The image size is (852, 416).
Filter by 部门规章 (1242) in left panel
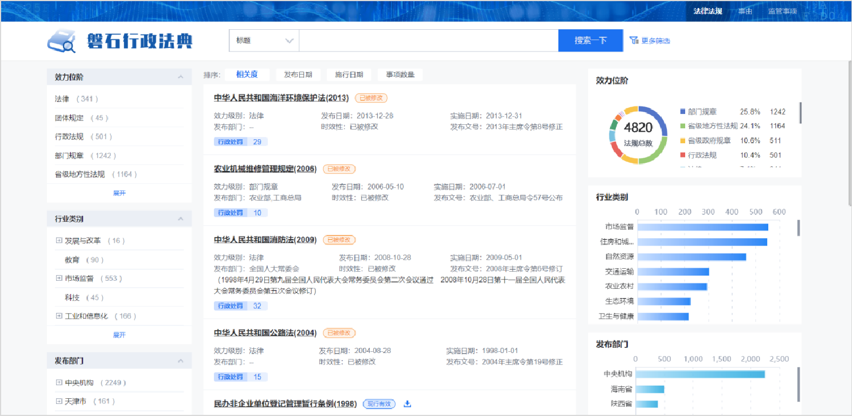pyautogui.click(x=85, y=156)
